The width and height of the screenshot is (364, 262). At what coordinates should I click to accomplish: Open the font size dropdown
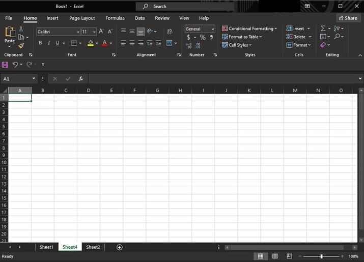(x=94, y=32)
